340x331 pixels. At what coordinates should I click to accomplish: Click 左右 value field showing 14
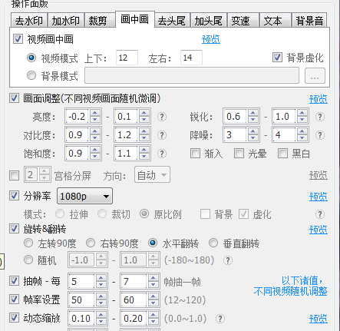pos(191,58)
